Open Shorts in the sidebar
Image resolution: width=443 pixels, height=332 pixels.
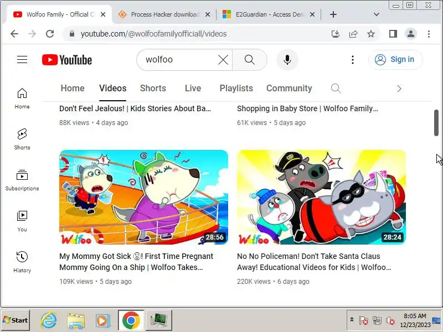[22, 139]
